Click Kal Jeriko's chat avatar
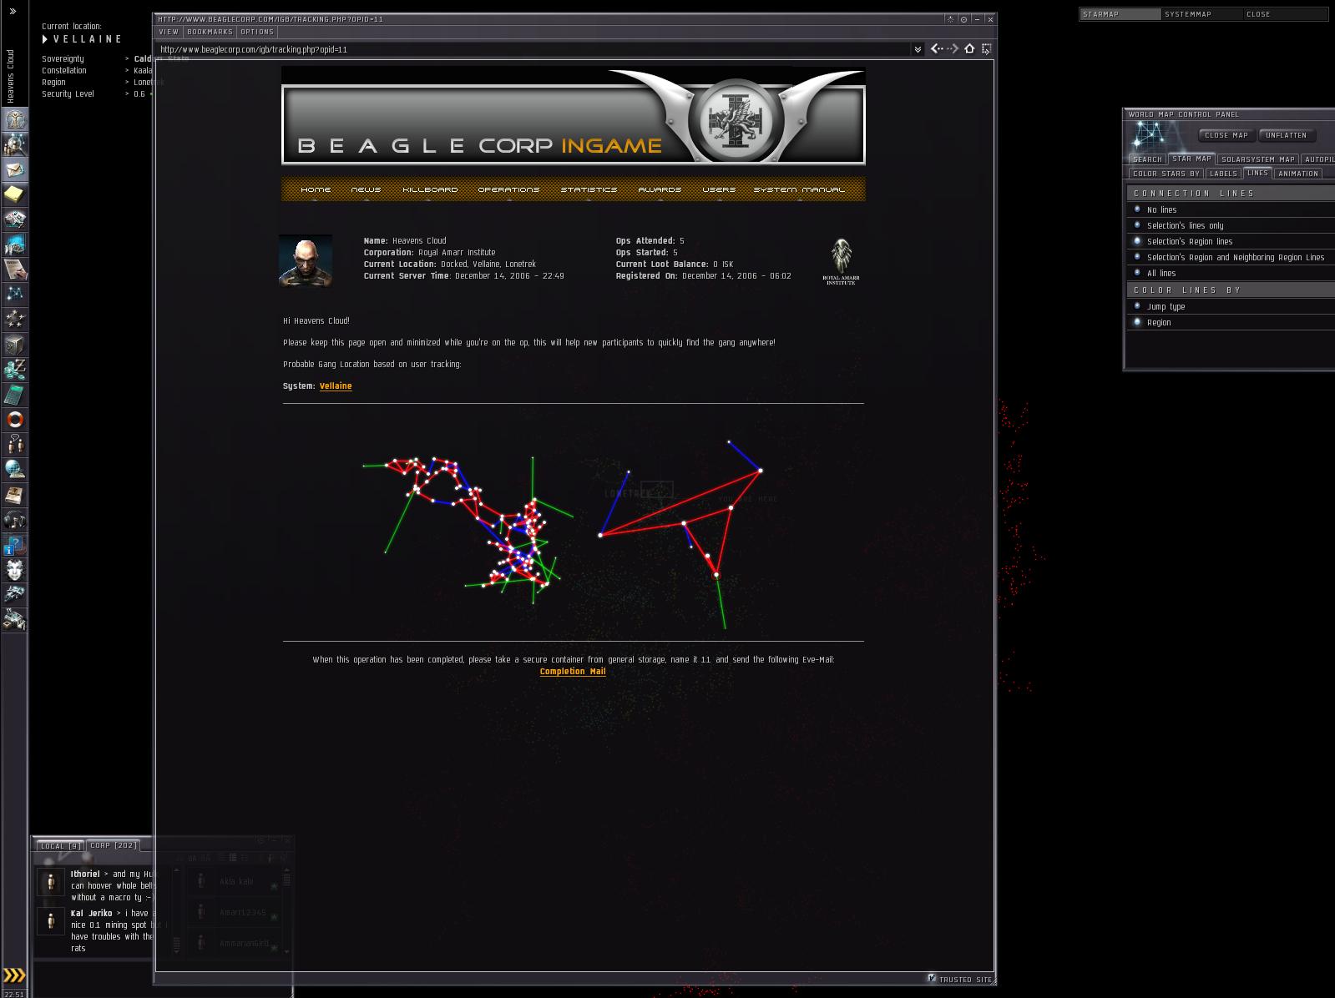1335x998 pixels. (x=51, y=921)
